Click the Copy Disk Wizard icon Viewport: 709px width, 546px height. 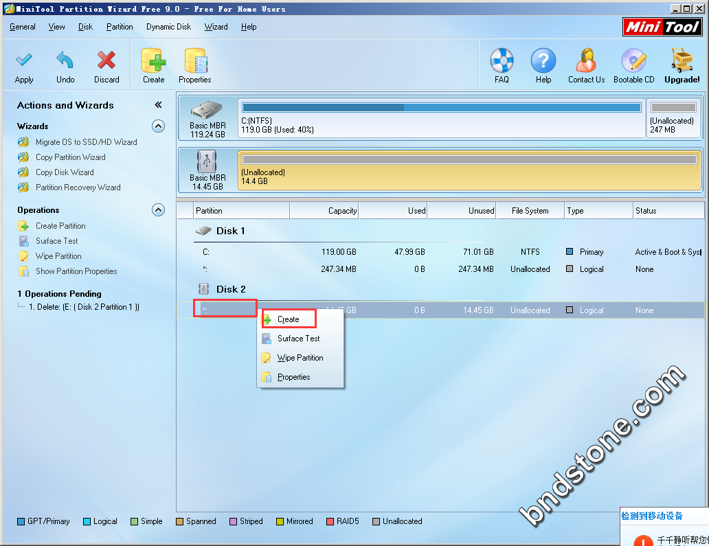click(23, 172)
